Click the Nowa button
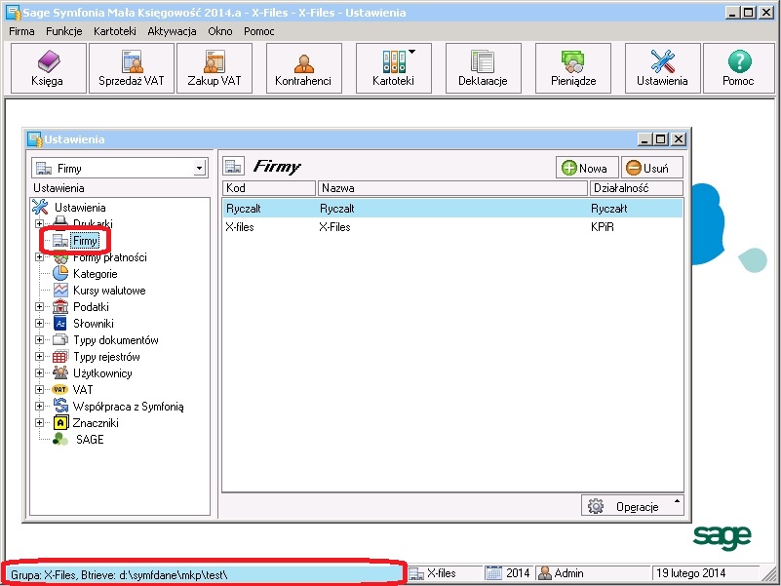This screenshot has width=781, height=586. (x=587, y=168)
